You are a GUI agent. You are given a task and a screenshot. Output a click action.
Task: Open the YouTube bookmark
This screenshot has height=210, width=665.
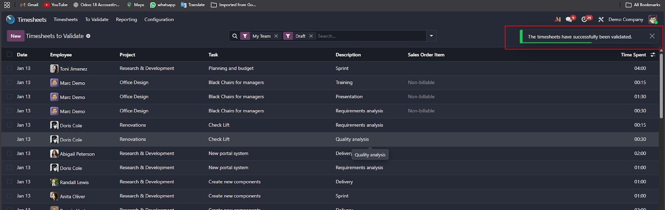pos(56,5)
